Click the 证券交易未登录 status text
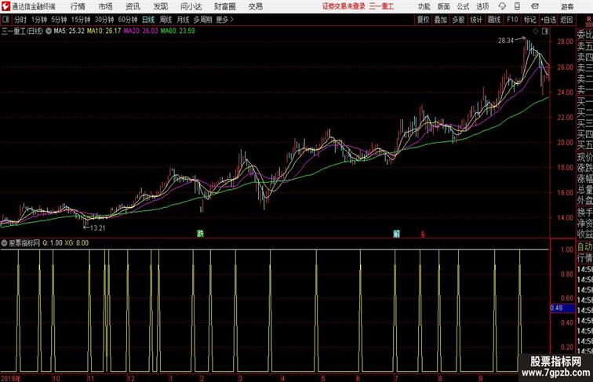The width and height of the screenshot is (593, 382). coord(344,6)
